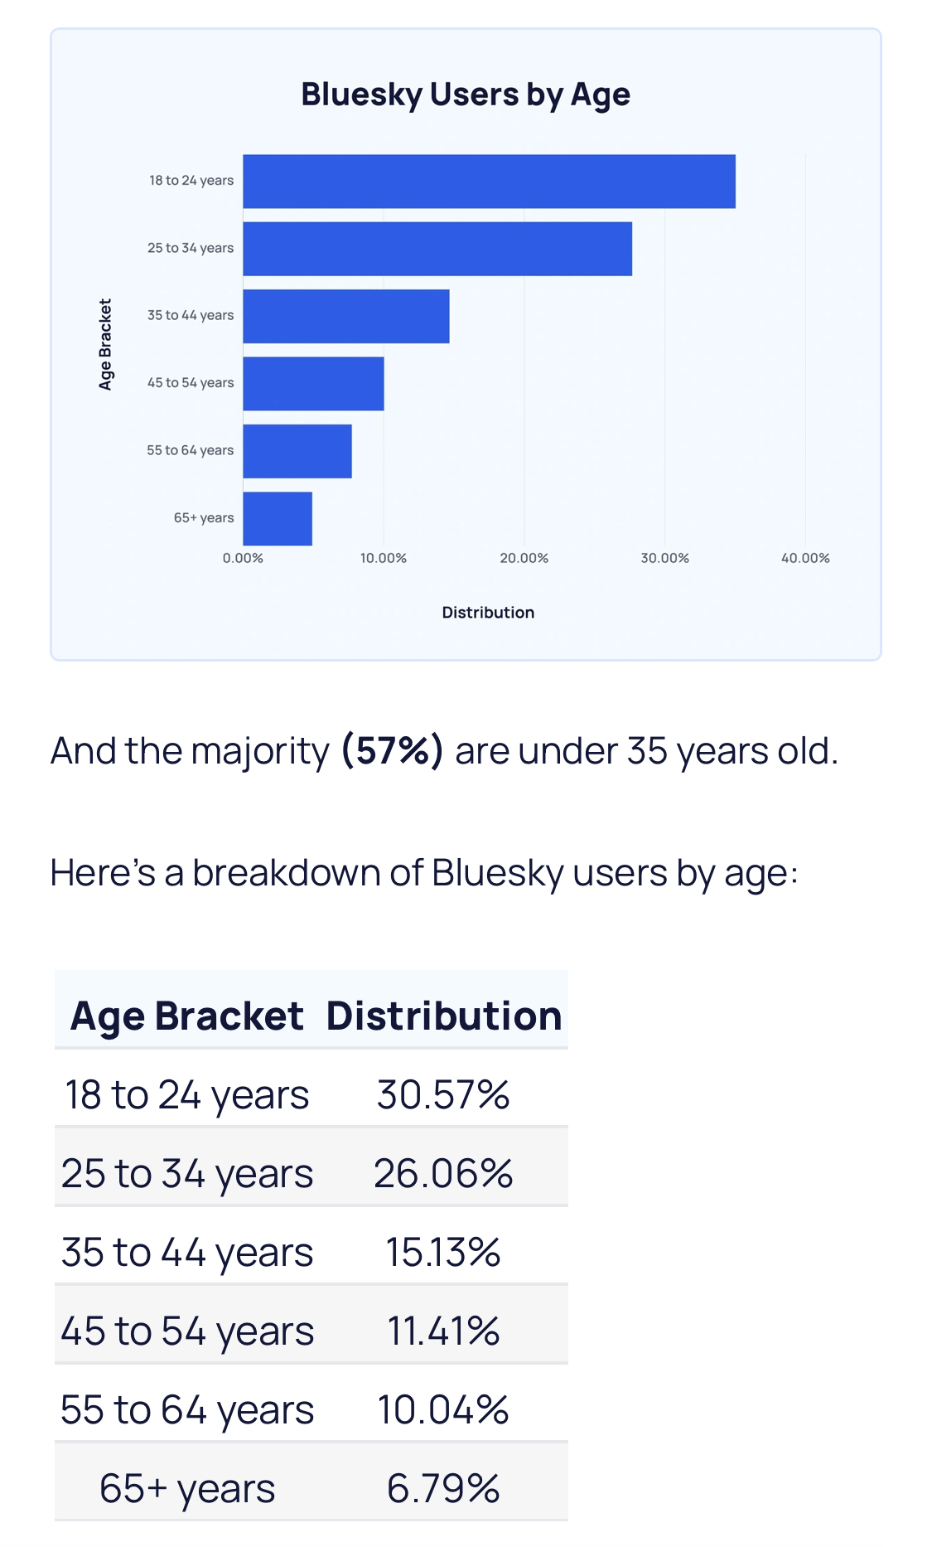
Task: Click the 55 to 64 years bar
Action: (297, 451)
